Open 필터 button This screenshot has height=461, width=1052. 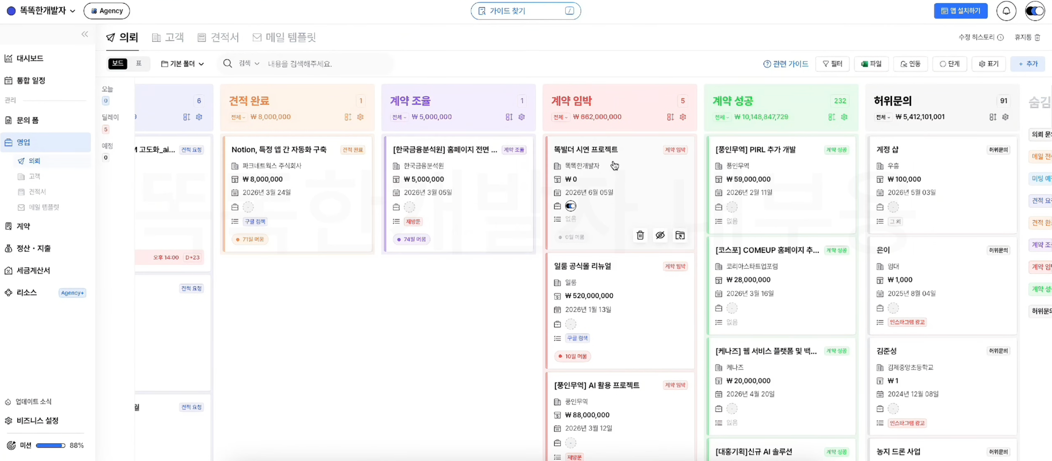(832, 64)
